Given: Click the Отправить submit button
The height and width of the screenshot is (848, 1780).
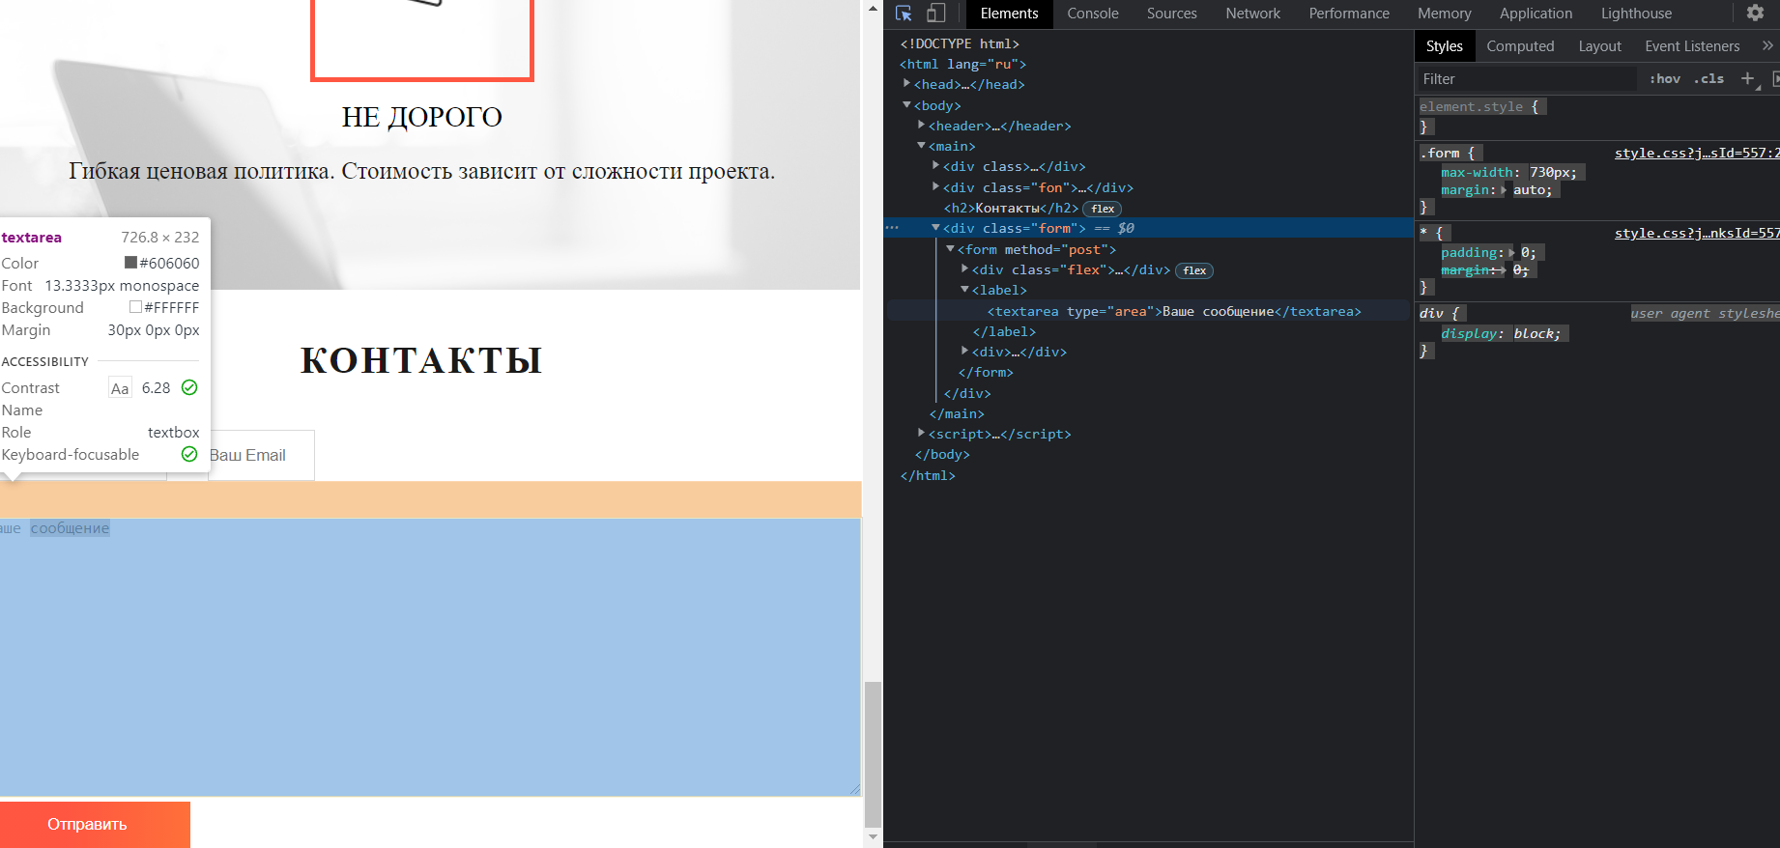Looking at the screenshot, I should [x=94, y=824].
